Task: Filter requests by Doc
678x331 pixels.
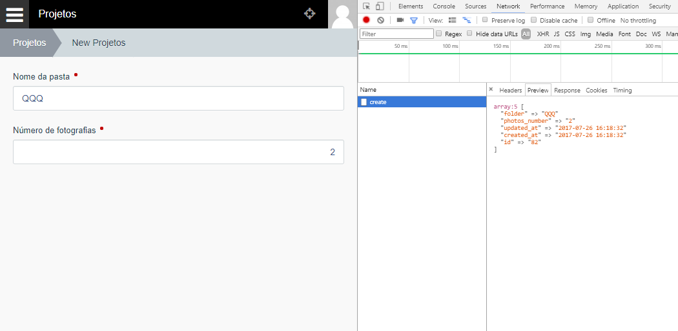Action: tap(641, 34)
